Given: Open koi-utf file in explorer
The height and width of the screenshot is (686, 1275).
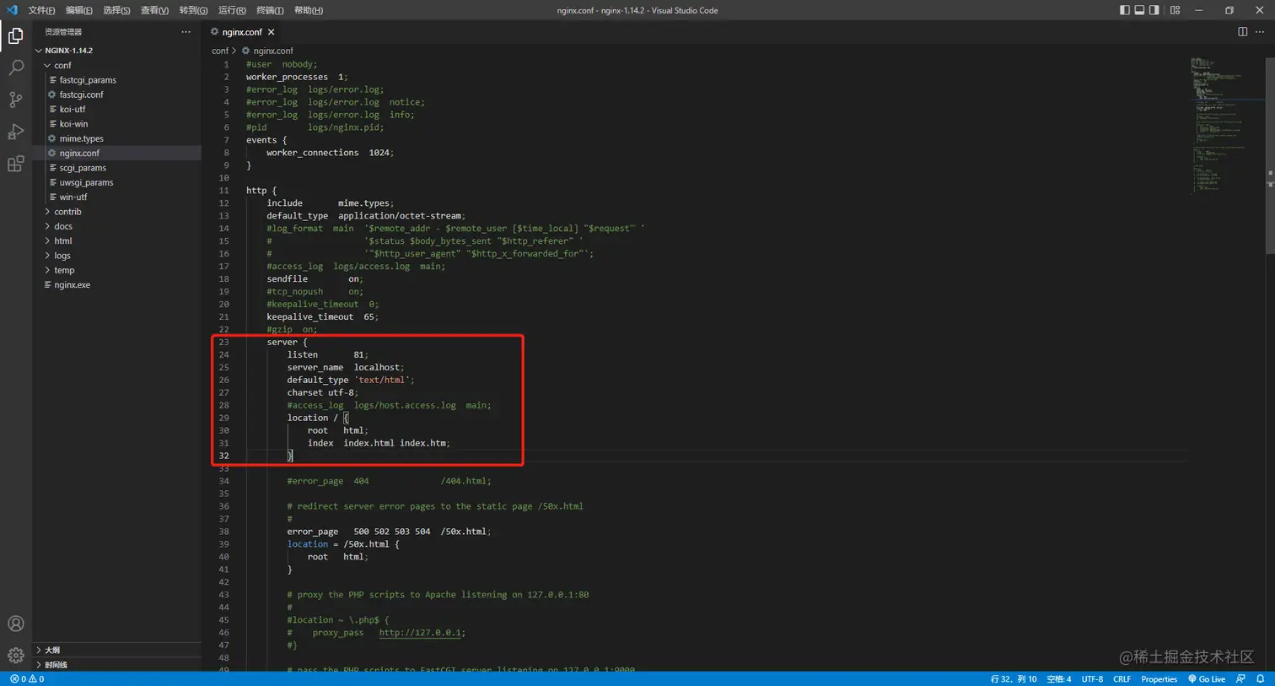Looking at the screenshot, I should tap(73, 110).
